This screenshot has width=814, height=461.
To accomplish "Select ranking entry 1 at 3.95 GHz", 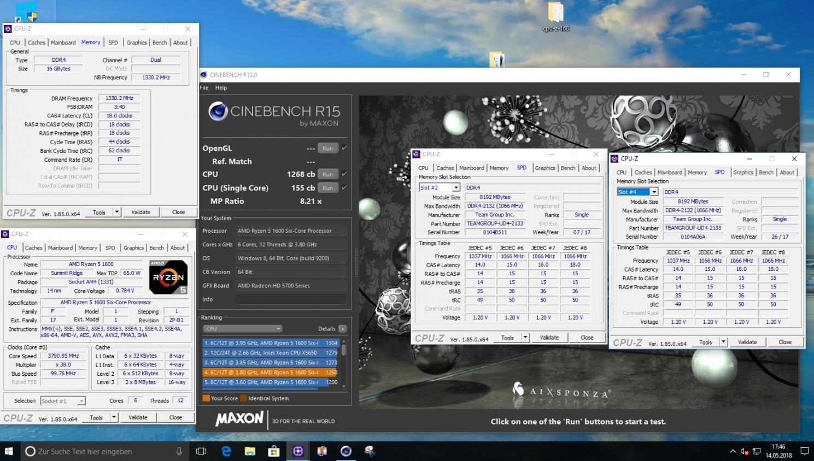I will pos(271,343).
